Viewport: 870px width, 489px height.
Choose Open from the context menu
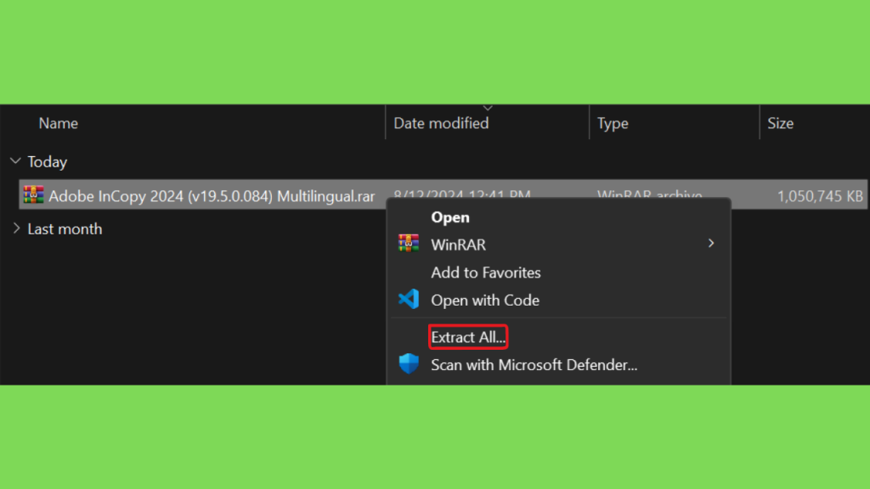(x=450, y=217)
